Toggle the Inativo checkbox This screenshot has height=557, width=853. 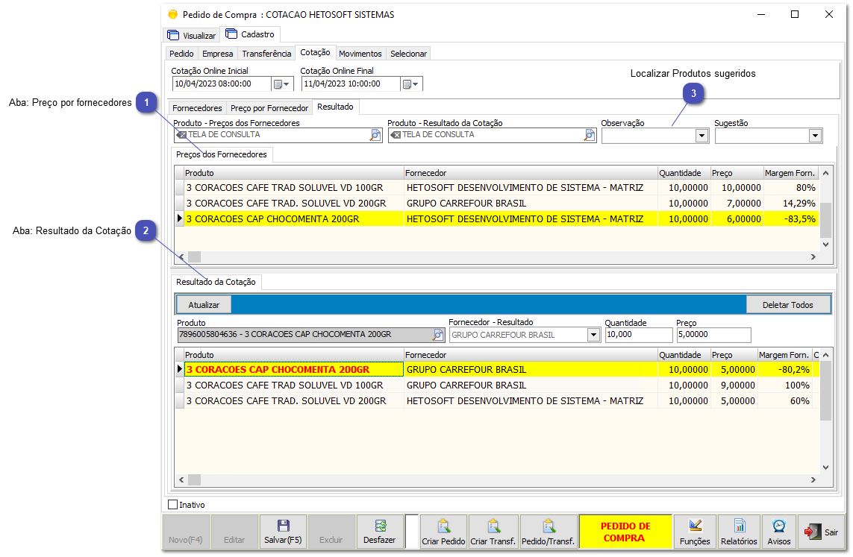173,505
